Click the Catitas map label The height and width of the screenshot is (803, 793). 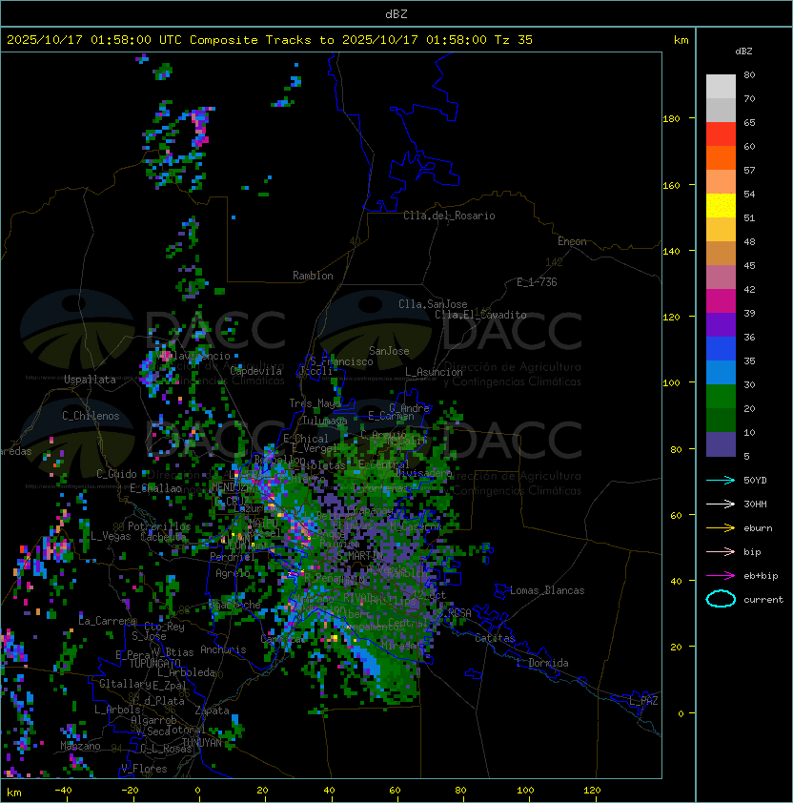pos(495,638)
